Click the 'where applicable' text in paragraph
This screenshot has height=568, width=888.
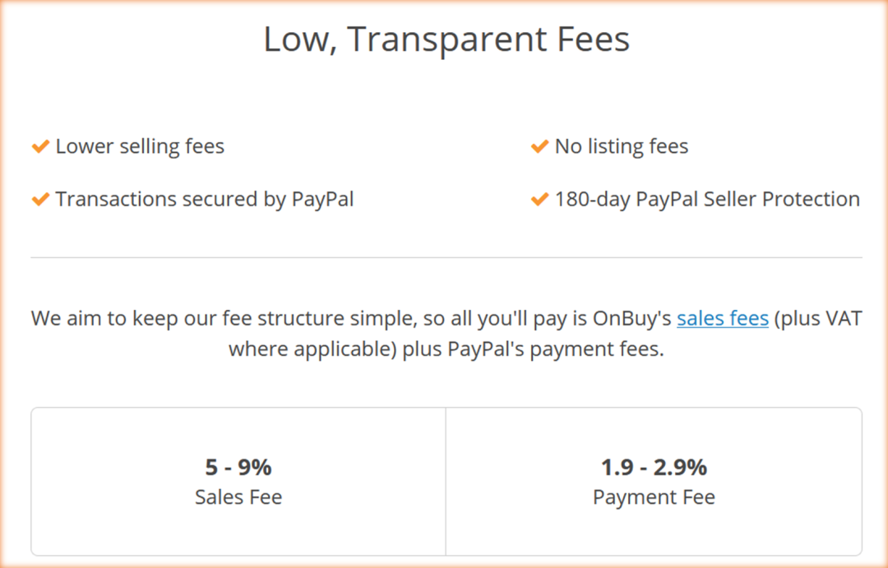tap(312, 349)
